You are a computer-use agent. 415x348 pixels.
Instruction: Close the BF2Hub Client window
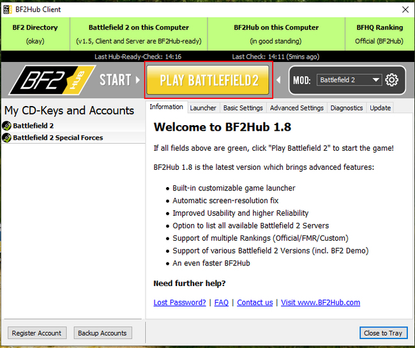405,10
